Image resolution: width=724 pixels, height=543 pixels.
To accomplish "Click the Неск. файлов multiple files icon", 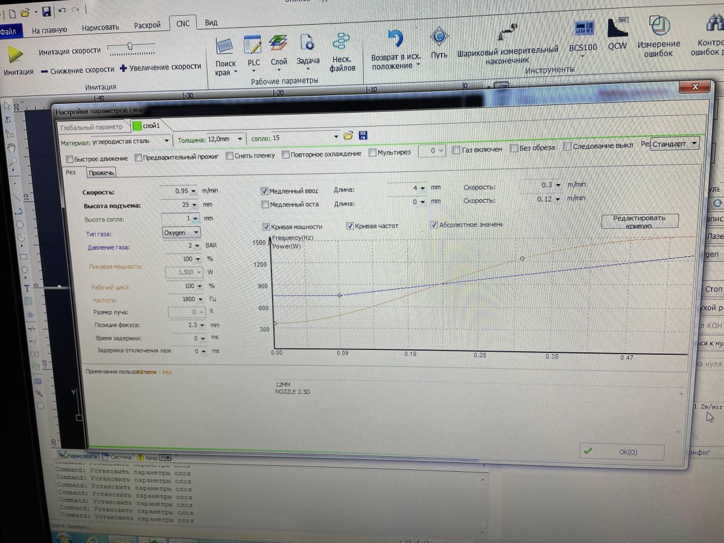I will click(x=341, y=42).
